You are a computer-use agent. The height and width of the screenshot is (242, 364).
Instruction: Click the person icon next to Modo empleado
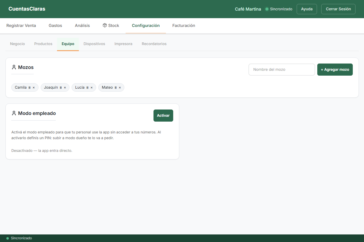click(x=14, y=113)
